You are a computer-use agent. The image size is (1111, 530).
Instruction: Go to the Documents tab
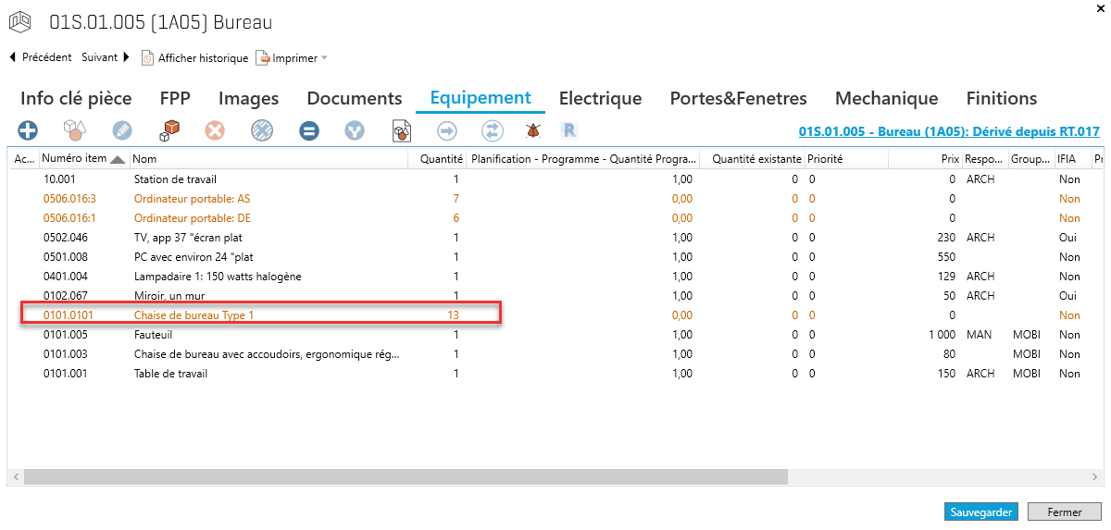(x=355, y=98)
